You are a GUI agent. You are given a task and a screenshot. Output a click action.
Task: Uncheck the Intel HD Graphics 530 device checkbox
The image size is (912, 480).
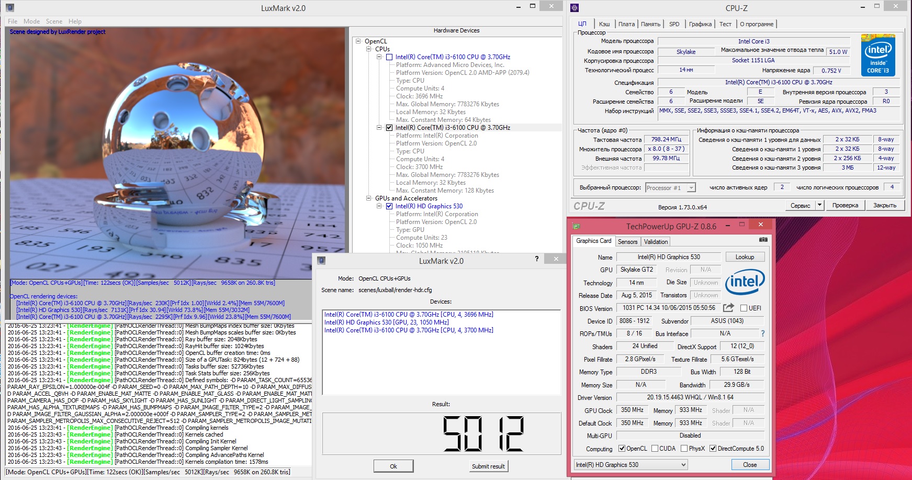pos(389,206)
